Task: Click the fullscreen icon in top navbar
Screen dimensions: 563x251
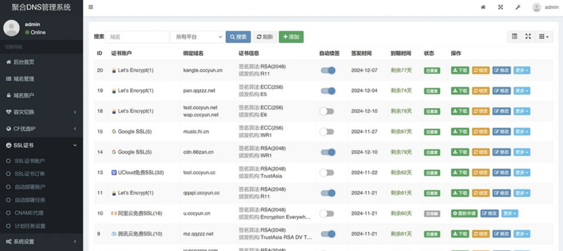Action: click(x=500, y=7)
